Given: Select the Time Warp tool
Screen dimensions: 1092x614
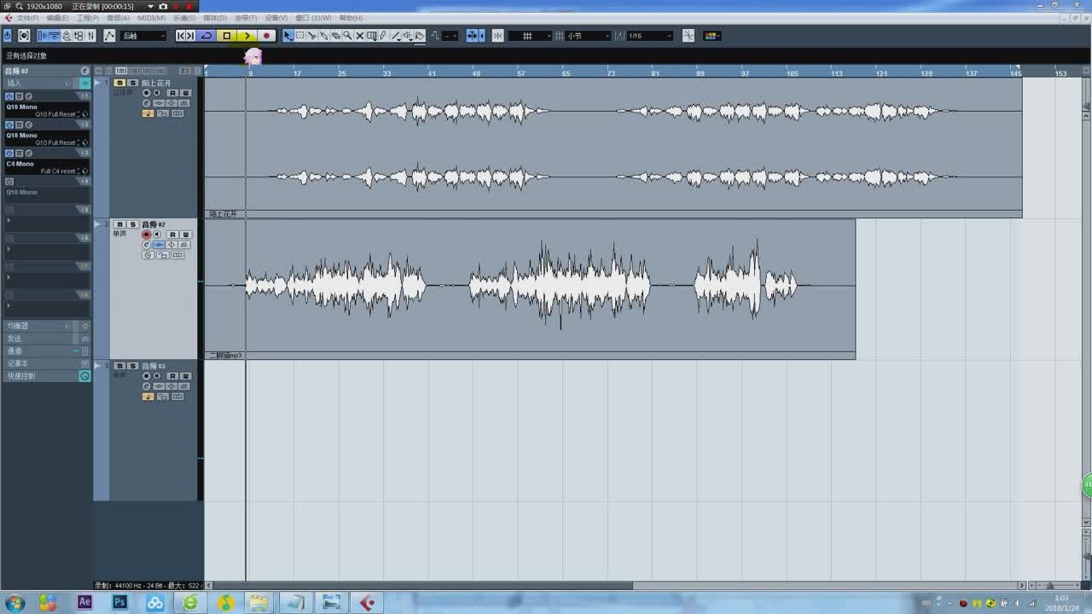Looking at the screenshot, I should [x=371, y=36].
